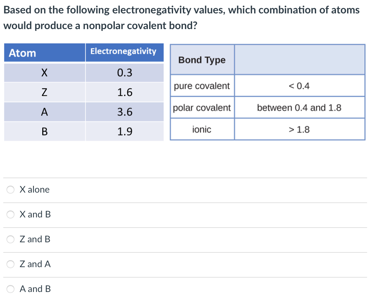Click the "> 1.8" value cell

pos(299,129)
